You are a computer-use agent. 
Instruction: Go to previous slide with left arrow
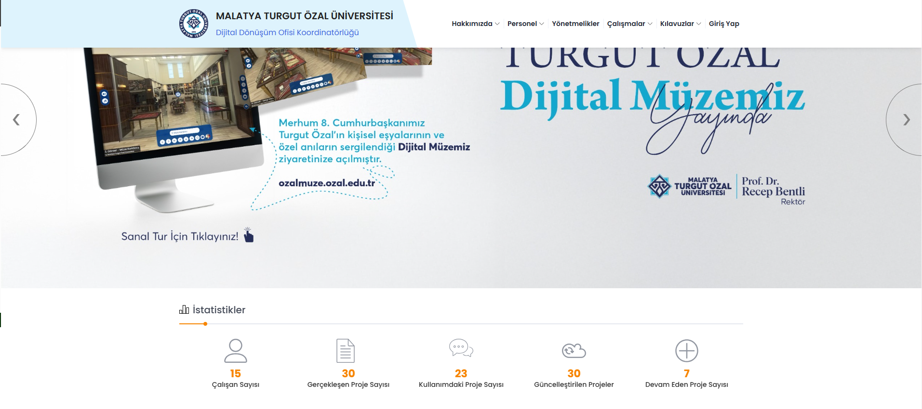[16, 119]
